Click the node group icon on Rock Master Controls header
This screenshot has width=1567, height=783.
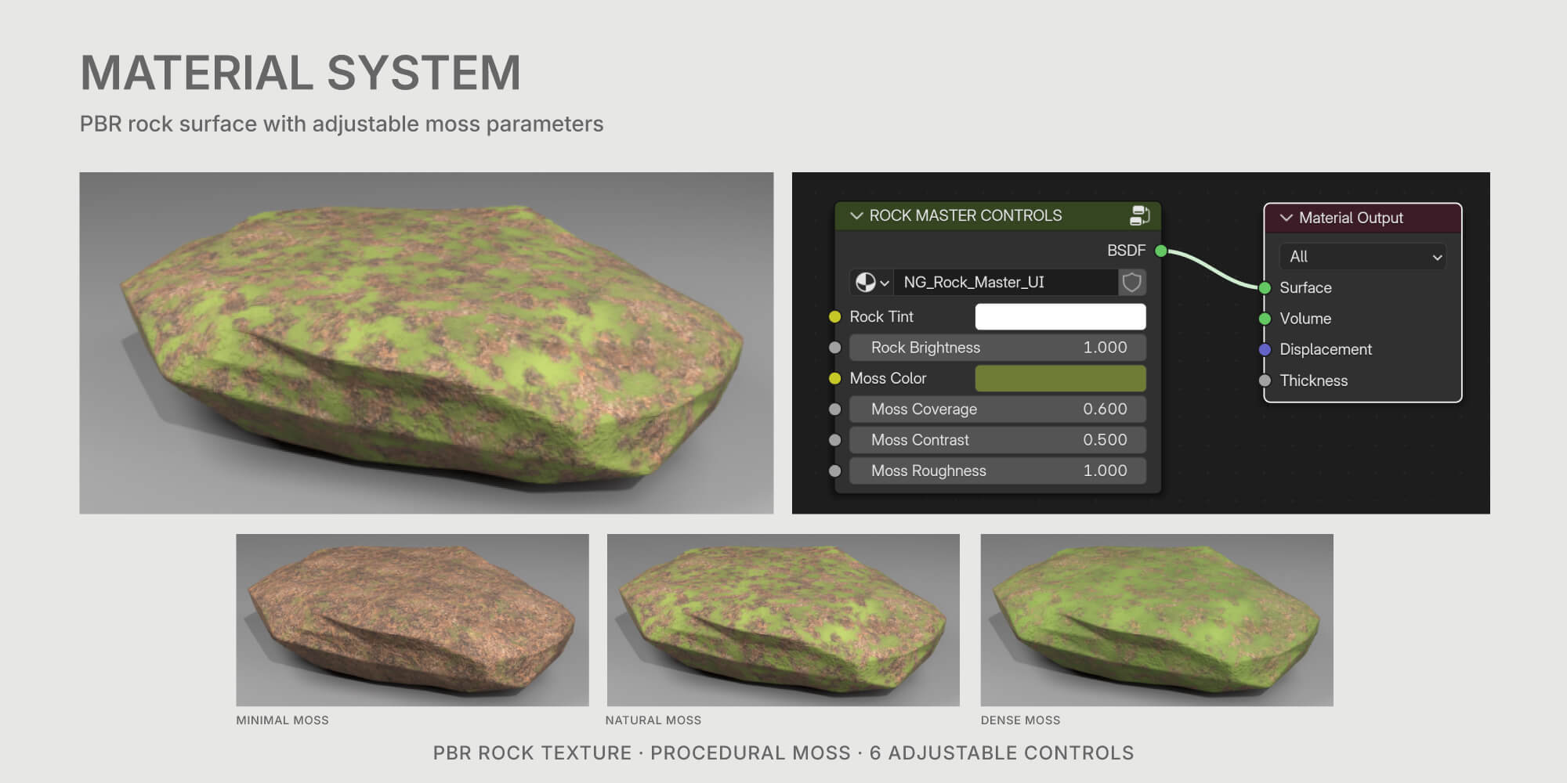[x=1140, y=215]
